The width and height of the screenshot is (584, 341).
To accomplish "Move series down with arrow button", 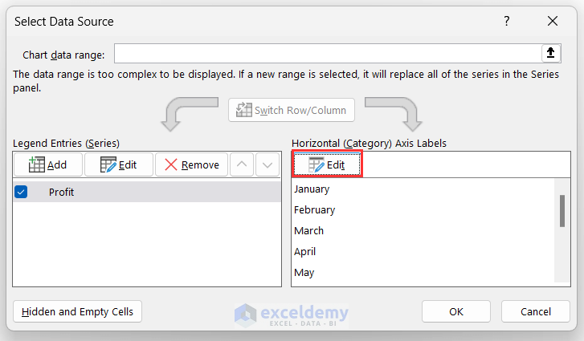I will (267, 164).
